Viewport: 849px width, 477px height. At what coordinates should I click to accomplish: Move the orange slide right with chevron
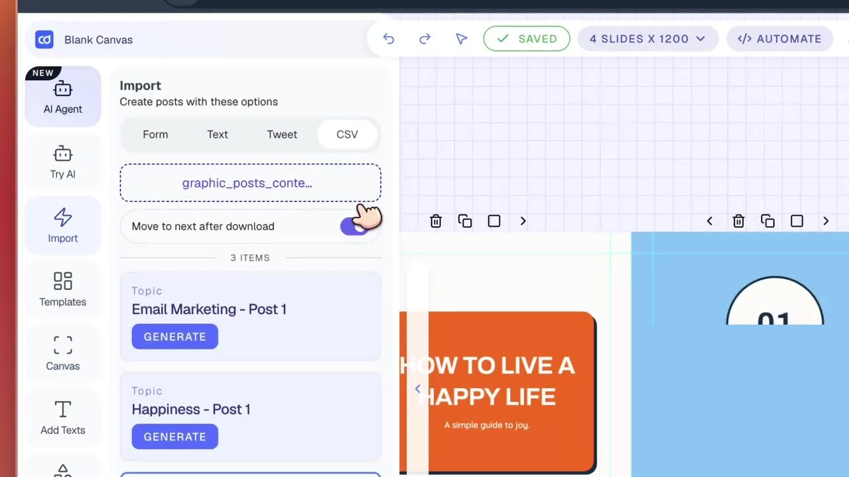tap(523, 221)
